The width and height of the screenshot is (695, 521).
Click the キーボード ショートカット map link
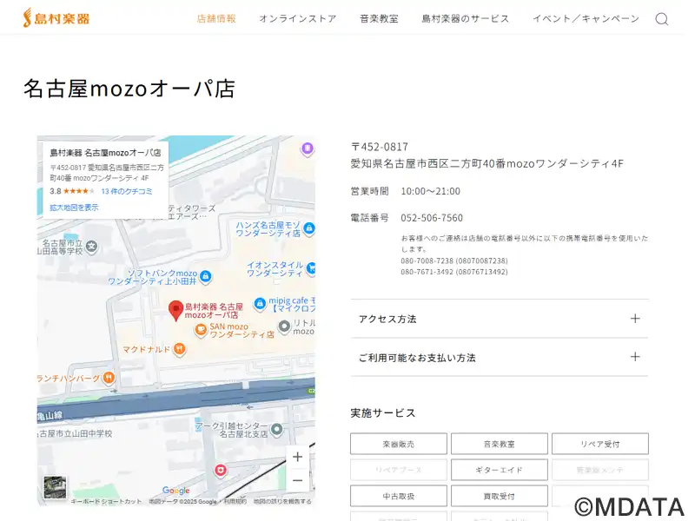[106, 501]
